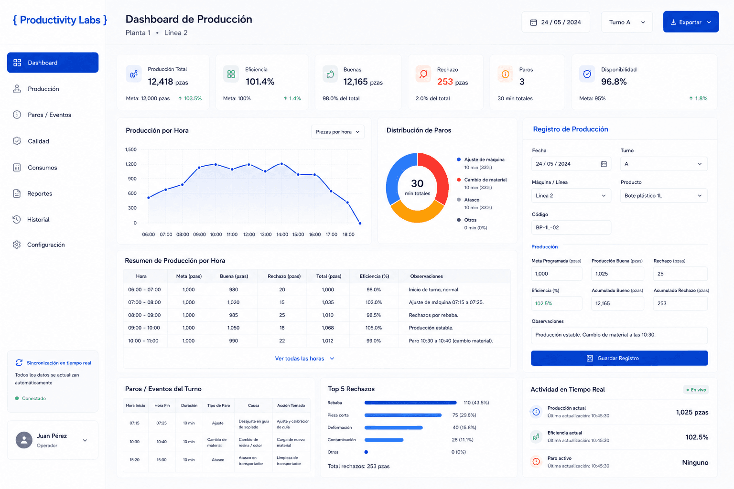This screenshot has width=734, height=489.
Task: Click the Reportes document icon
Action: [17, 193]
